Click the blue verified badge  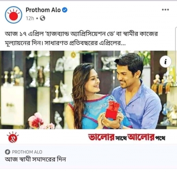[65, 10]
